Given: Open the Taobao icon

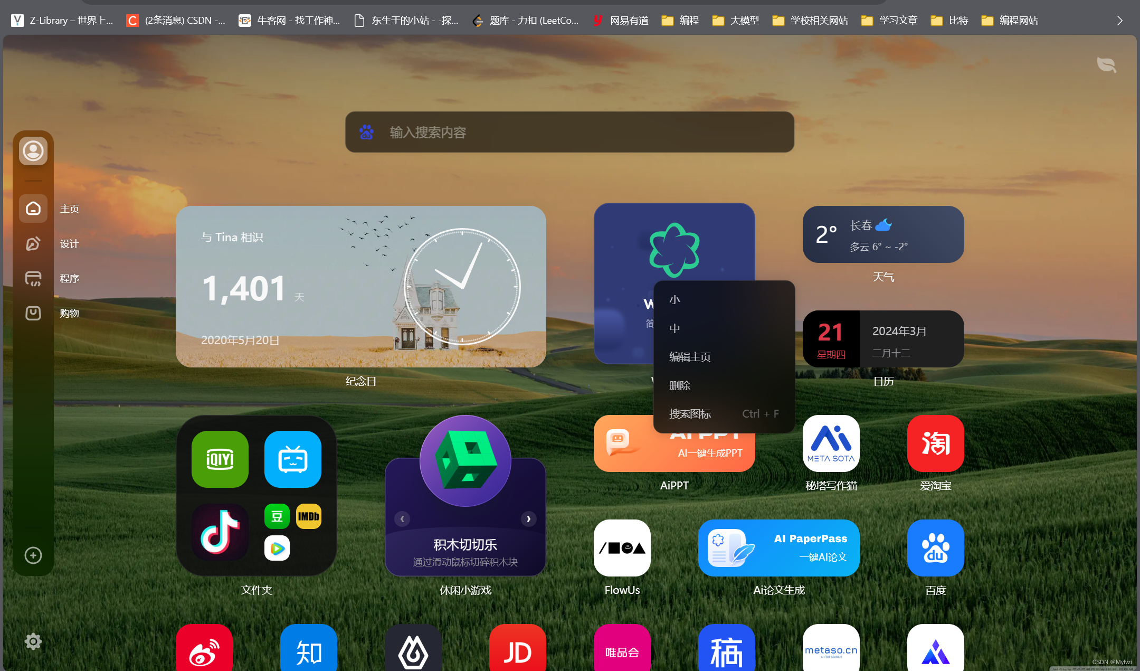Looking at the screenshot, I should tap(935, 443).
